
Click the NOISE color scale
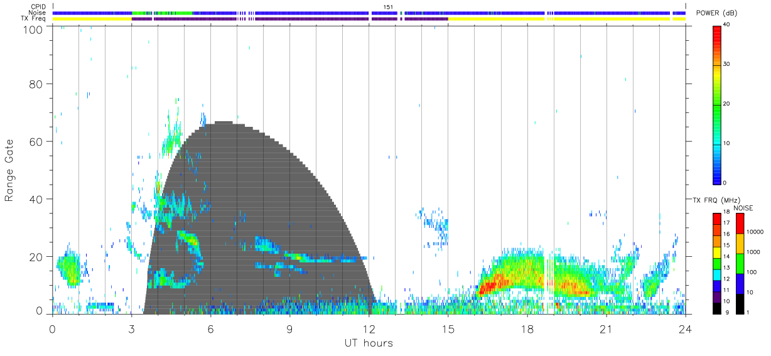740,263
